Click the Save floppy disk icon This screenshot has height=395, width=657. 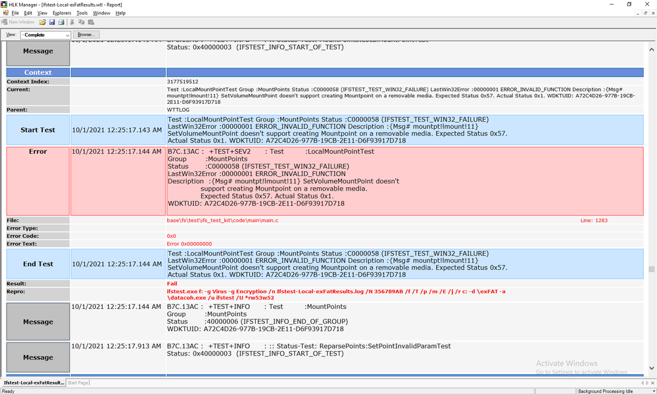tap(52, 22)
